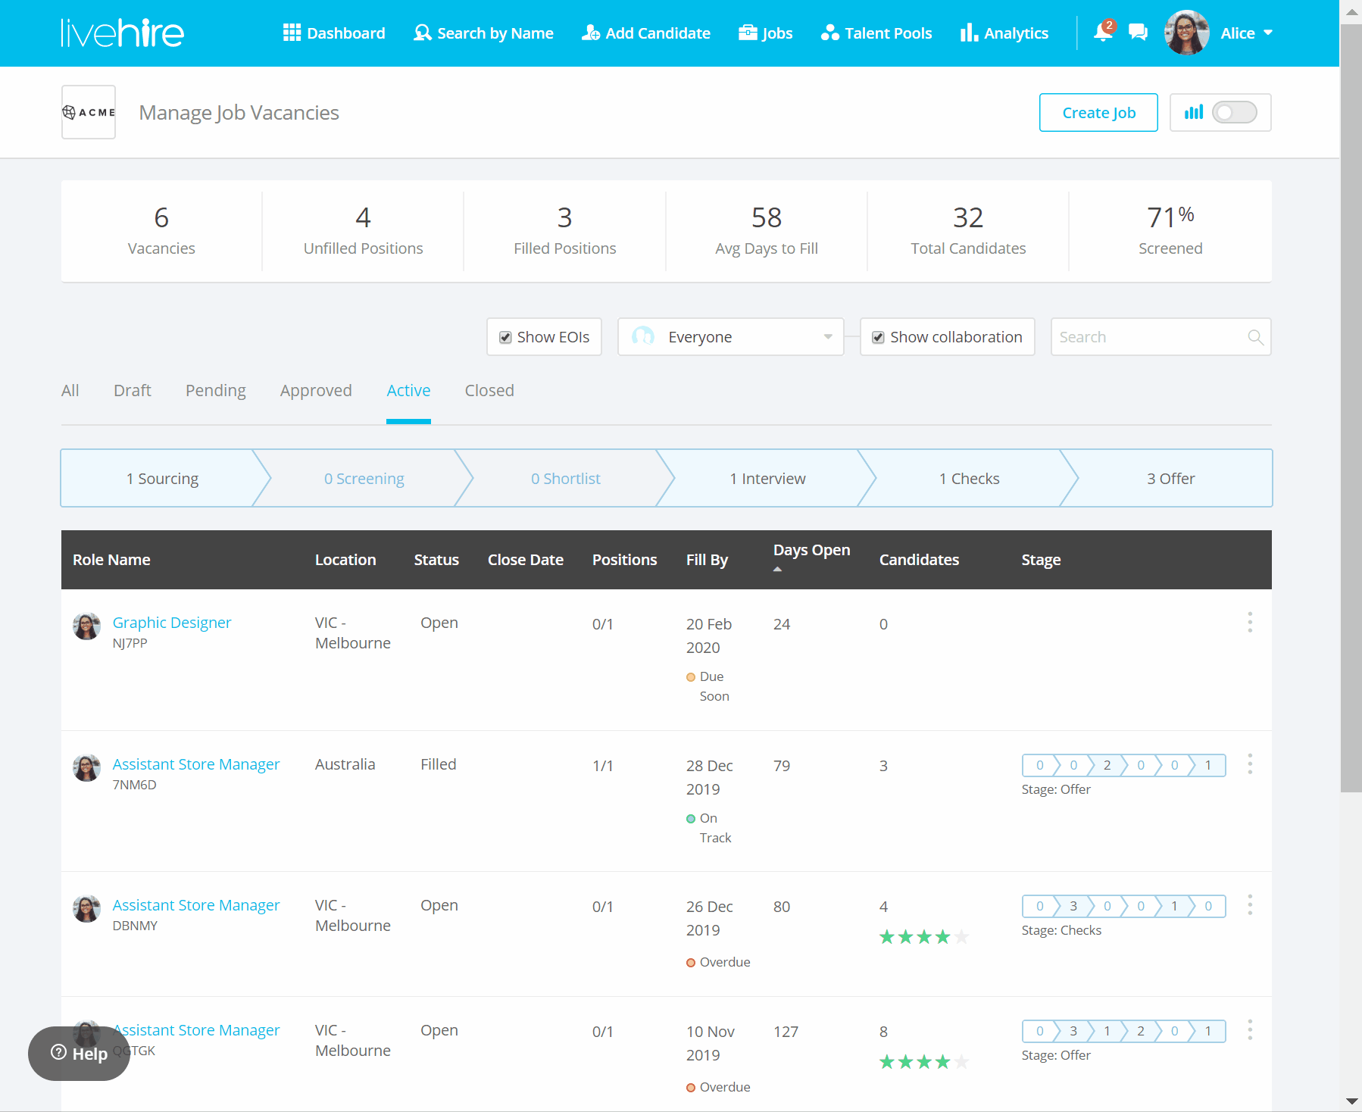The image size is (1362, 1112).
Task: Sort table by Days Open column
Action: [x=811, y=551]
